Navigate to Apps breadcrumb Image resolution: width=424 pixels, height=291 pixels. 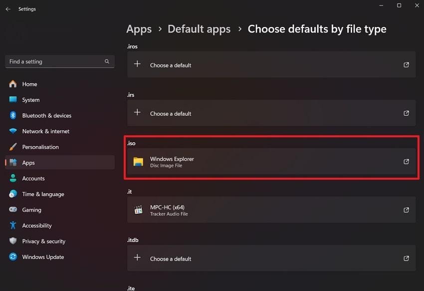pyautogui.click(x=139, y=29)
